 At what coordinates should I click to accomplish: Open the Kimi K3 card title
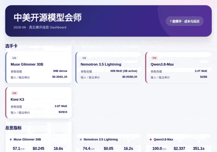(x=17, y=99)
